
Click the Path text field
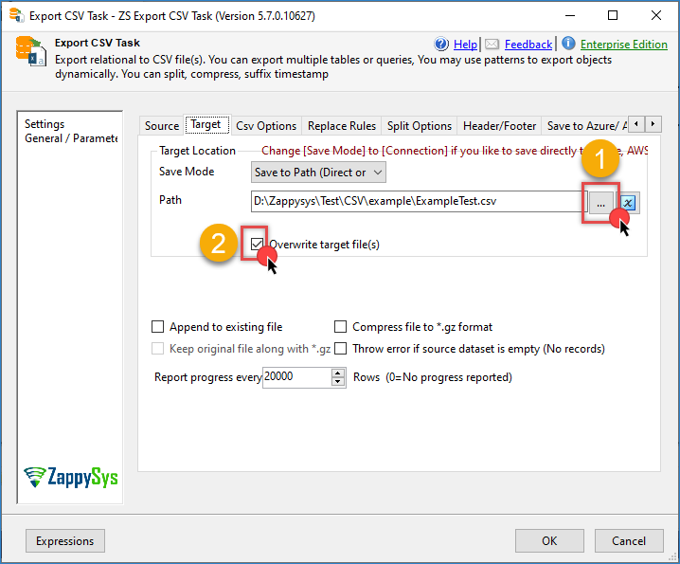(419, 201)
